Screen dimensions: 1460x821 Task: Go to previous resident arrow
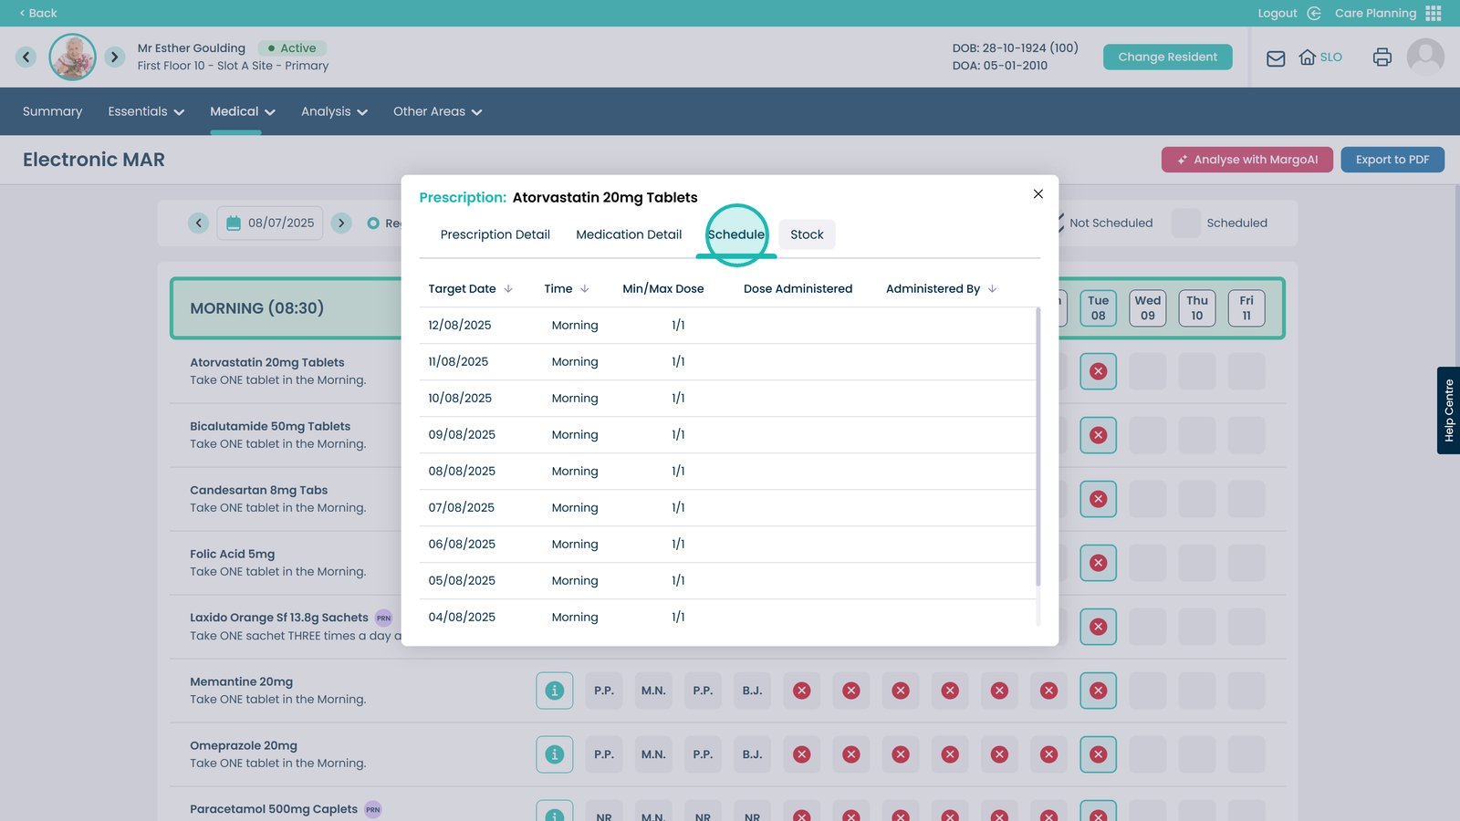tap(26, 57)
